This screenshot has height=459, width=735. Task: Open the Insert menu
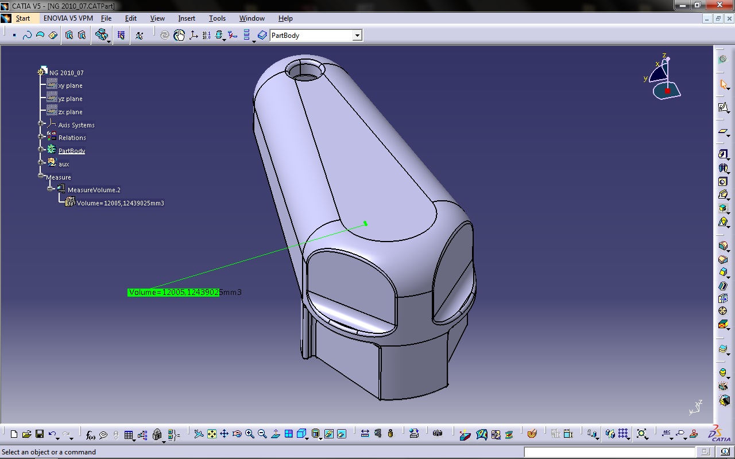pos(187,18)
